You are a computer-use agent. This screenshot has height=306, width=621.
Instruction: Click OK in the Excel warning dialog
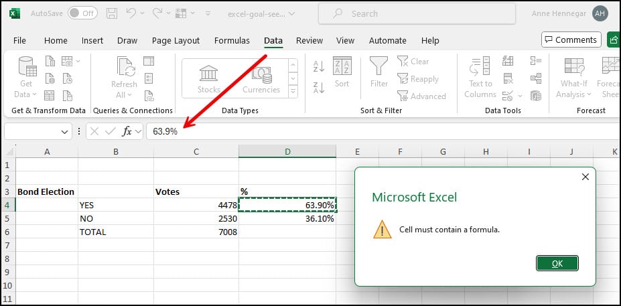pos(557,263)
